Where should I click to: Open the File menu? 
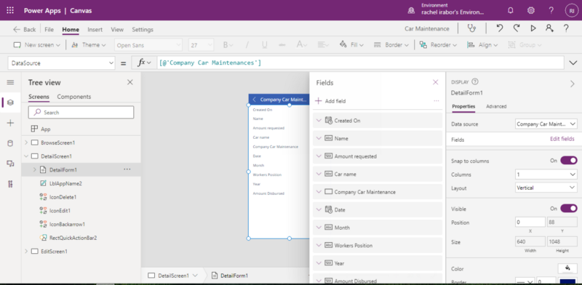pos(49,29)
